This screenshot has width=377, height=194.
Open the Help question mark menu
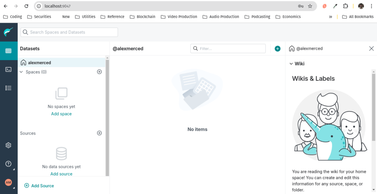click(x=8, y=164)
